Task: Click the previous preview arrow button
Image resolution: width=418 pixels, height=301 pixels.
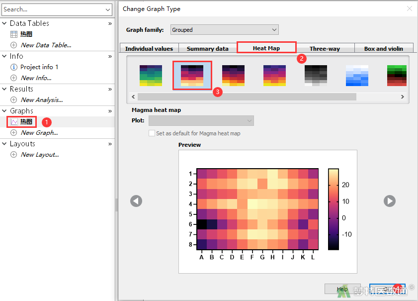Action: click(136, 201)
